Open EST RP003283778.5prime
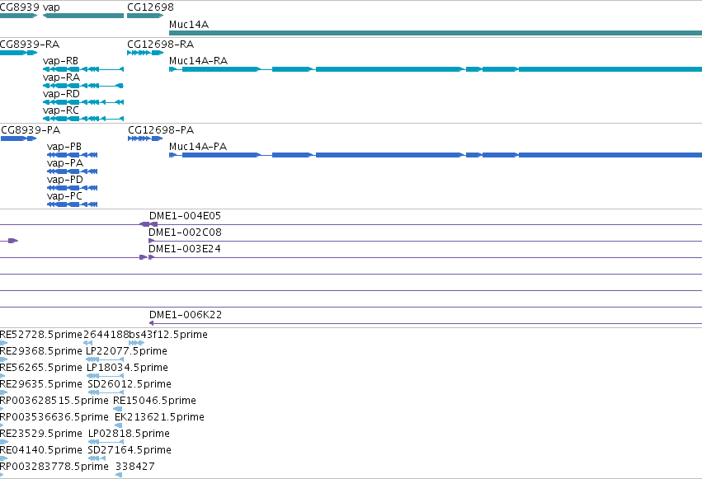This screenshot has height=479, width=702. [54, 467]
